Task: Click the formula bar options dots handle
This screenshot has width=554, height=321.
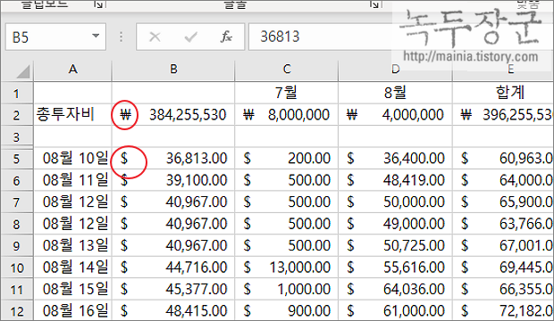Action: 122,37
